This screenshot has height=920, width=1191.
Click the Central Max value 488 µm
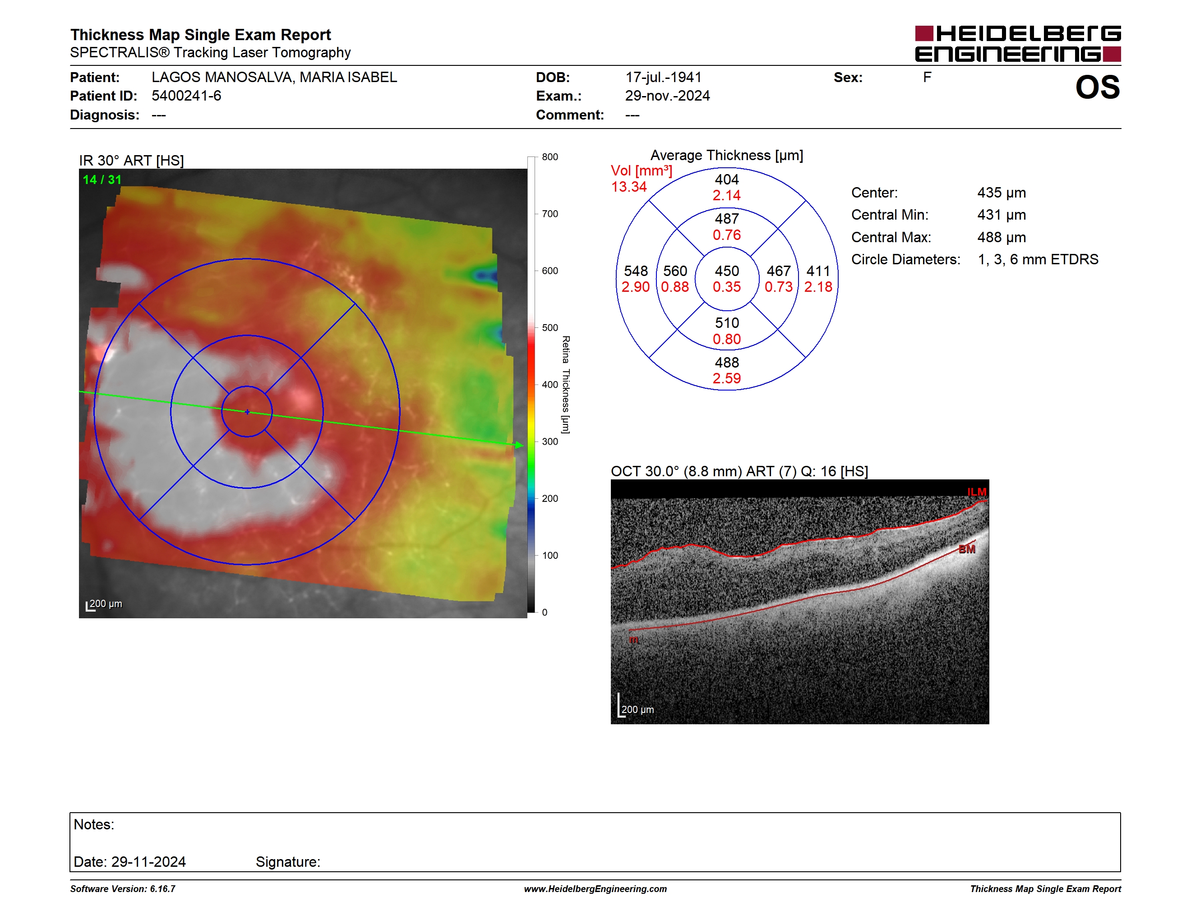point(1001,238)
